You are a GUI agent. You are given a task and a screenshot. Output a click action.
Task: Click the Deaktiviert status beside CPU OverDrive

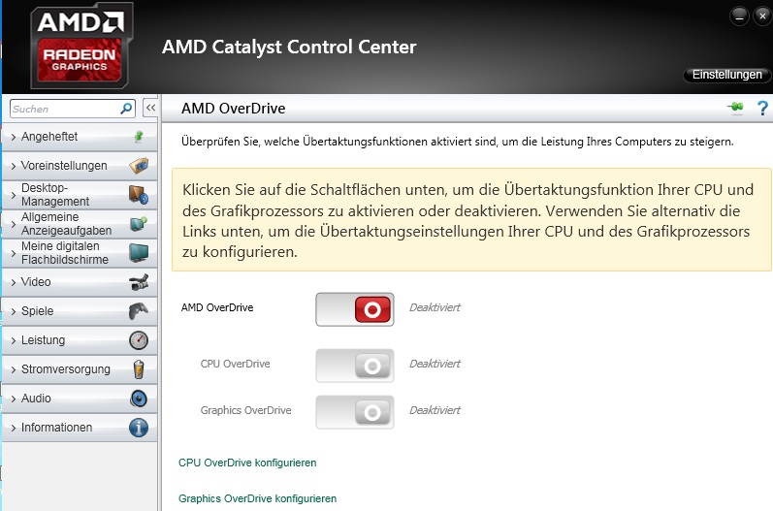pos(435,364)
